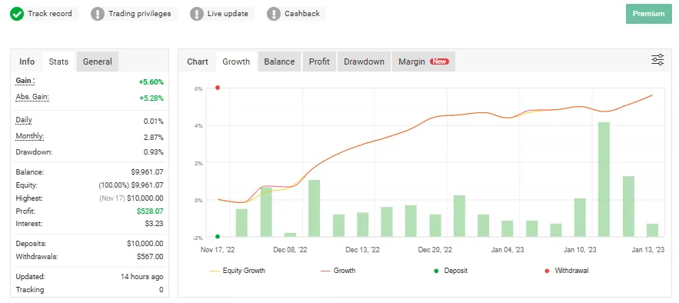Toggle Withdrawal markers in legend
The height and width of the screenshot is (303, 679).
pos(567,271)
